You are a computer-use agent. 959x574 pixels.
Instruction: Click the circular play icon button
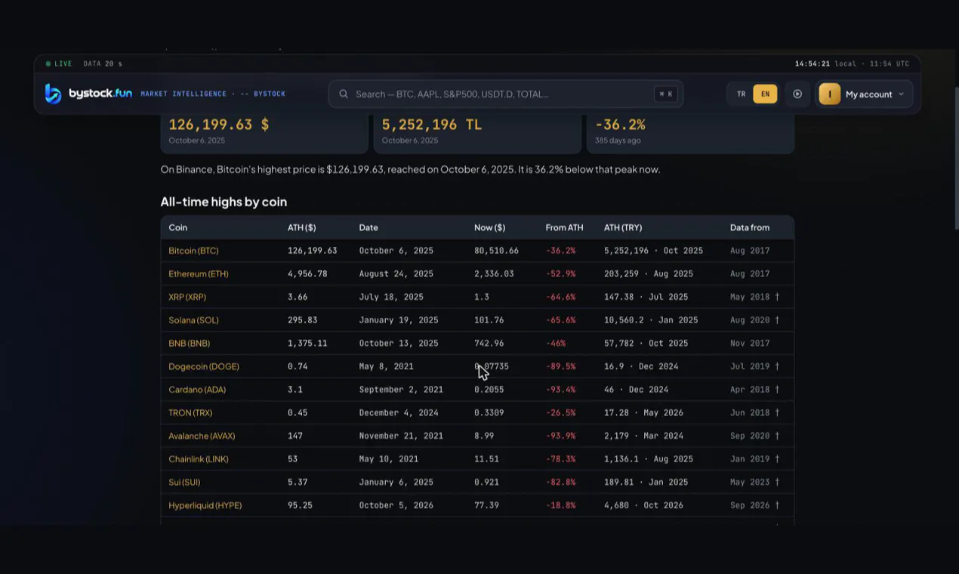click(x=797, y=94)
